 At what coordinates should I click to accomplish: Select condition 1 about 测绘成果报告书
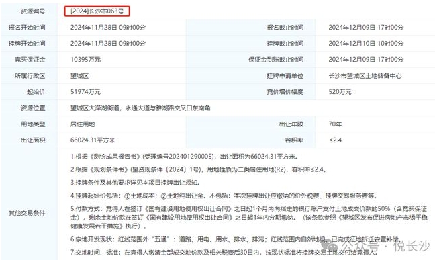point(185,157)
